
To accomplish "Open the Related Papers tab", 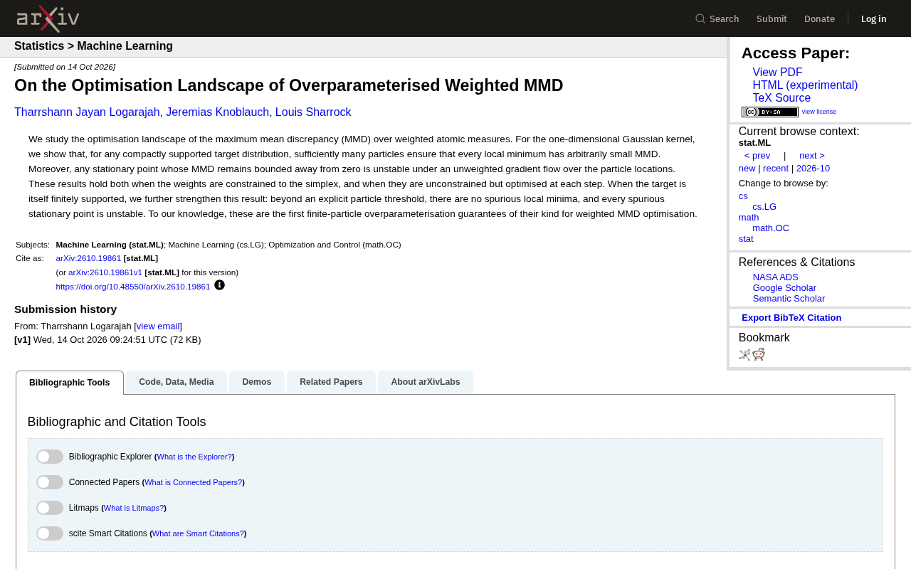I will 331,382.
